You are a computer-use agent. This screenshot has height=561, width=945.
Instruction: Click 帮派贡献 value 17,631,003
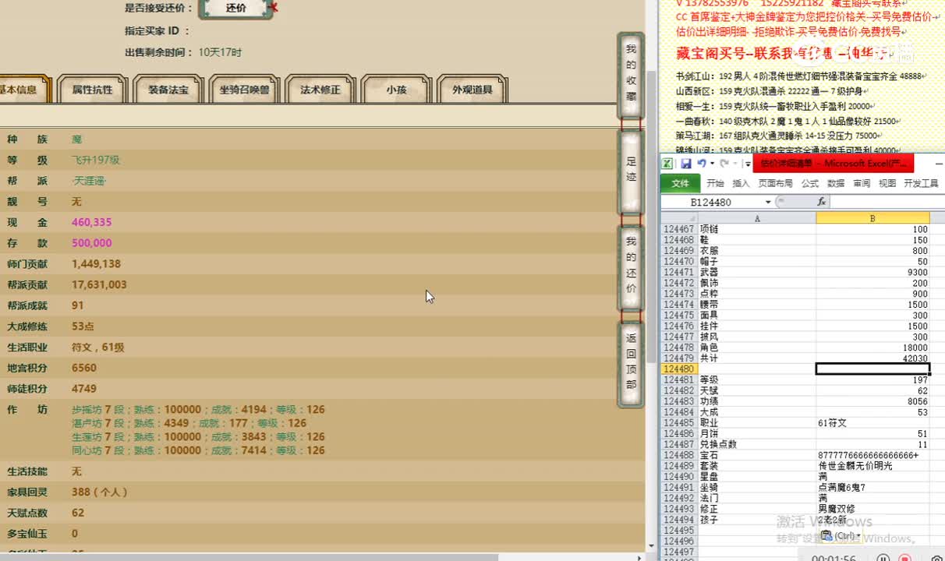[x=99, y=284]
